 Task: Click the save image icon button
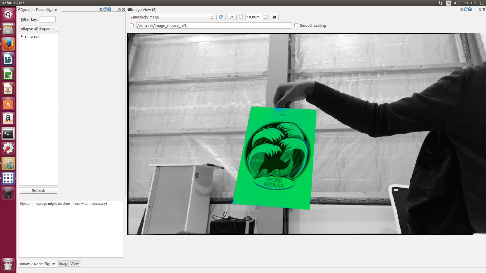tap(274, 17)
